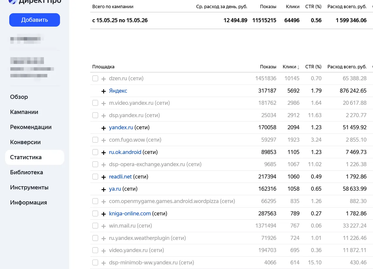Image resolution: width=373 pixels, height=269 pixels.
Task: Go to the Информация section
Action: [29, 203]
